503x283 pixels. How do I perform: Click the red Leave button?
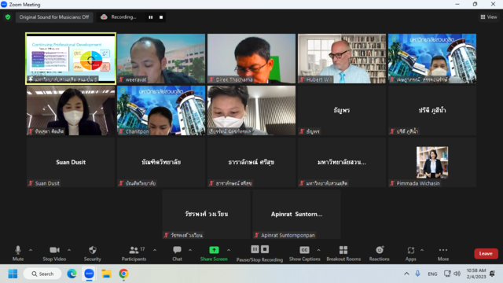pos(486,253)
